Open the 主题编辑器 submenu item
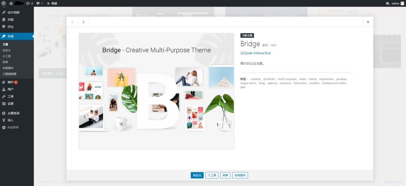This screenshot has width=406, height=186. click(x=9, y=74)
